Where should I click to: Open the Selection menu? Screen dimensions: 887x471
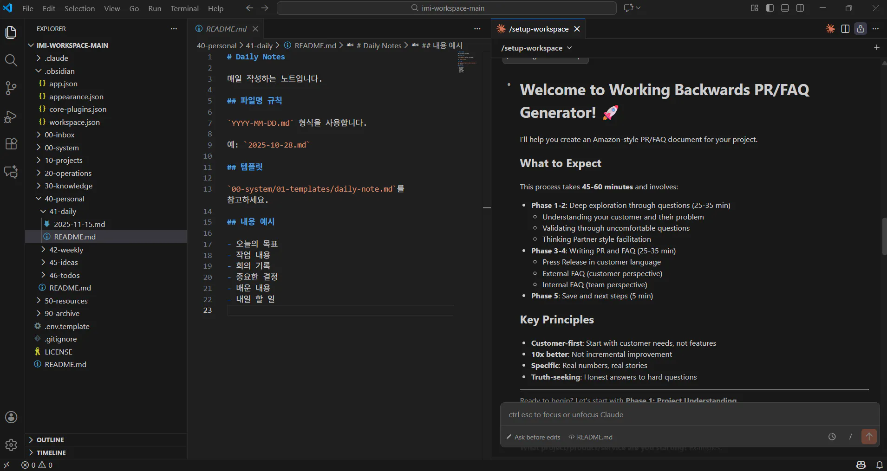point(79,8)
